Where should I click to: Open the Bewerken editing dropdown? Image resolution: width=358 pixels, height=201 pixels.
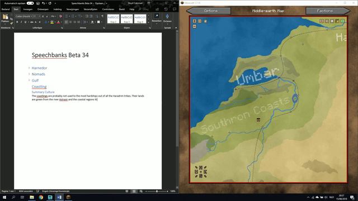pyautogui.click(x=157, y=18)
